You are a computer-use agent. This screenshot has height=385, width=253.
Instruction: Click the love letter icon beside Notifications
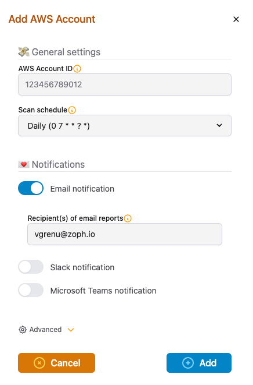click(x=24, y=164)
